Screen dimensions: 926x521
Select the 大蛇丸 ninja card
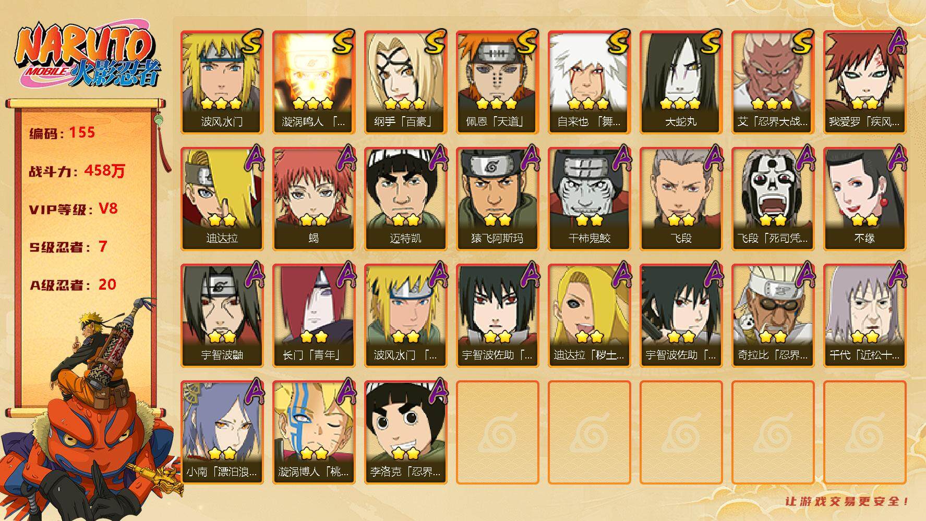point(681,82)
